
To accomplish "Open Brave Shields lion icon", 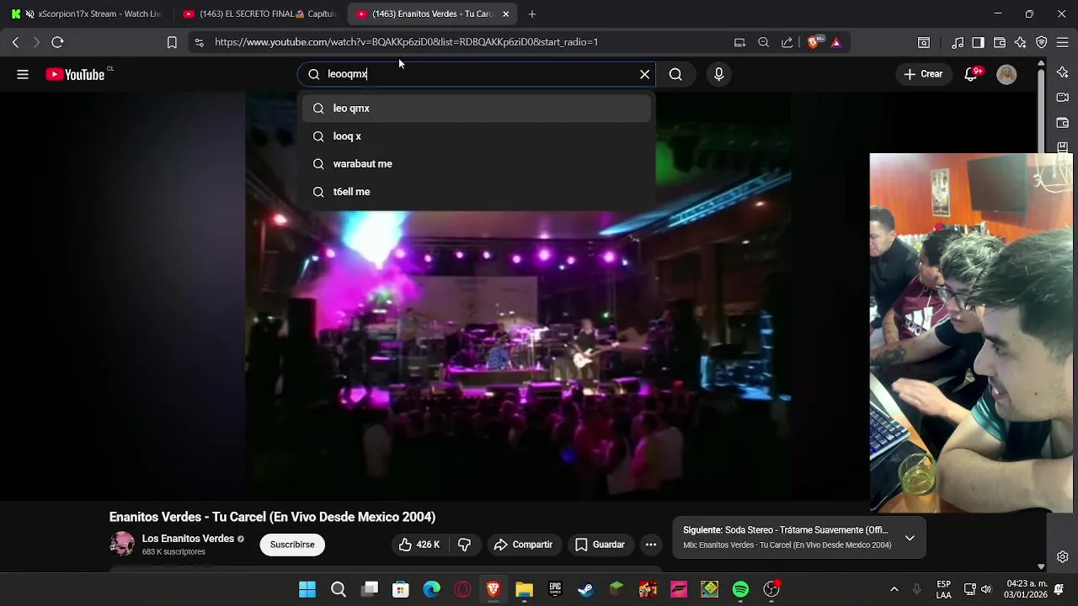I will 814,42.
